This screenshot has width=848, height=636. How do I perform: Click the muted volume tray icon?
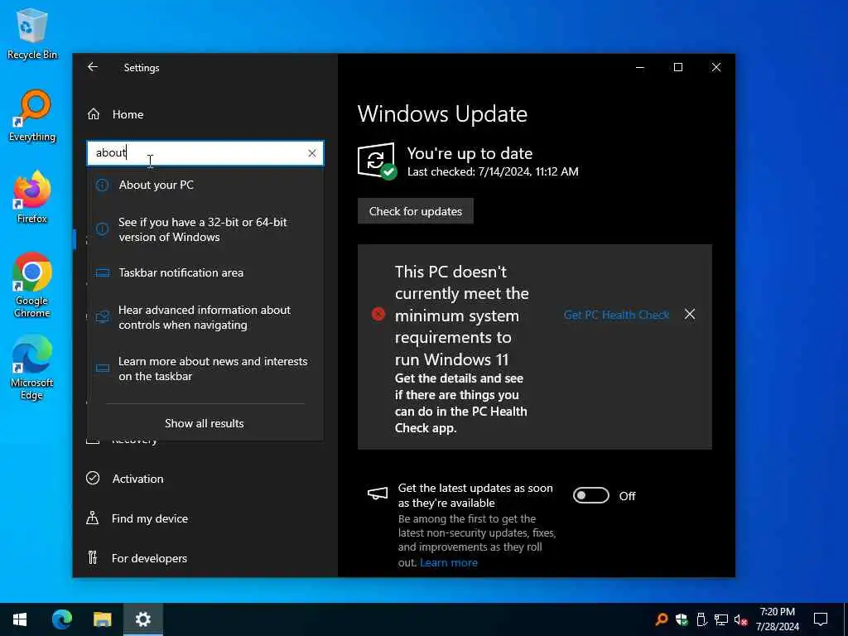click(x=741, y=619)
